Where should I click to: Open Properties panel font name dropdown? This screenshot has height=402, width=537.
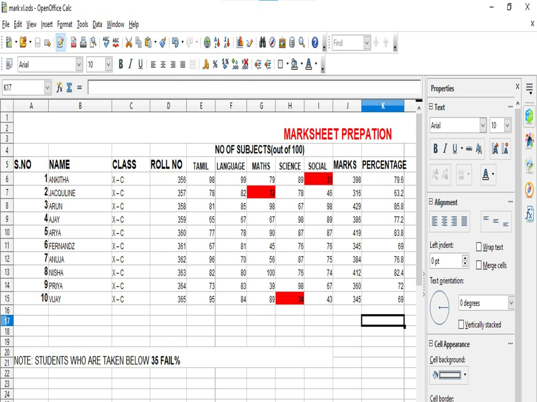[x=483, y=125]
